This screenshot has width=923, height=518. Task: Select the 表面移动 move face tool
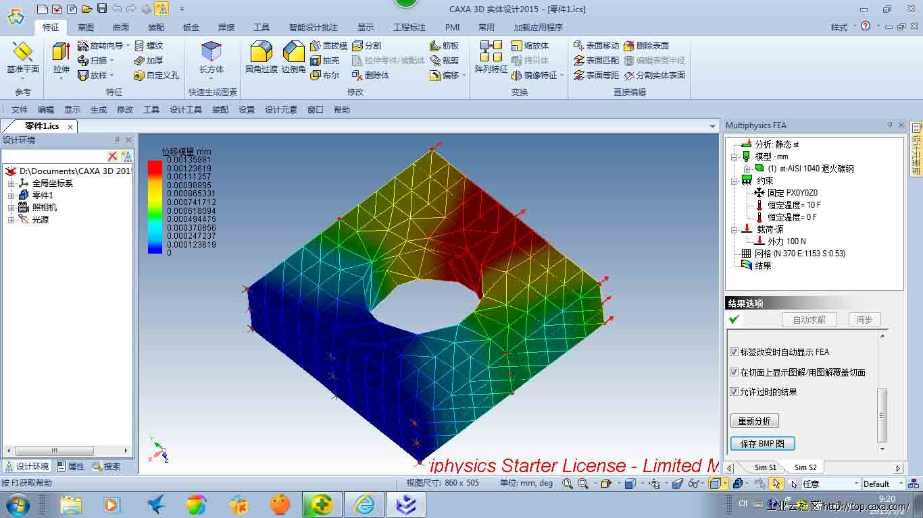(596, 45)
